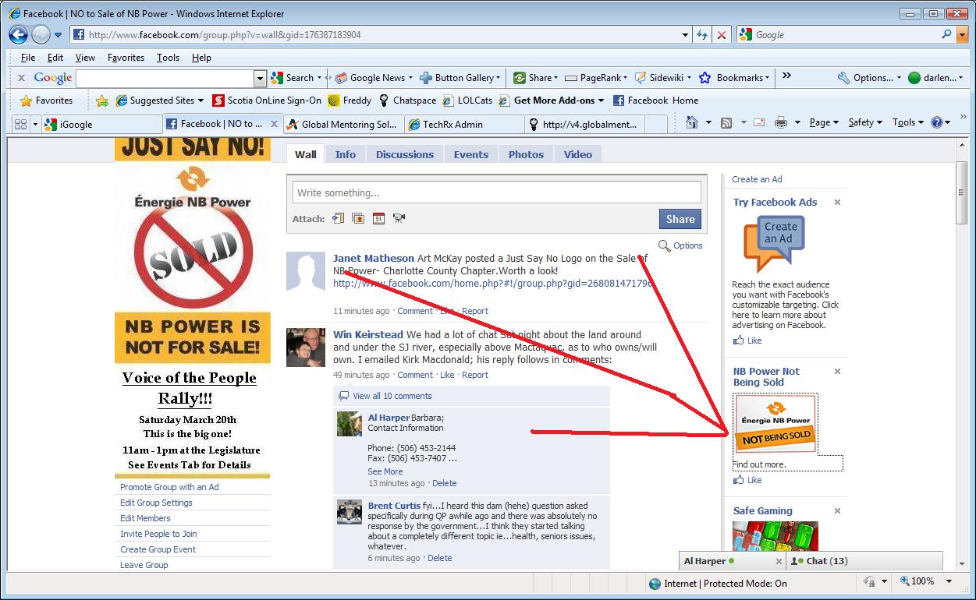Expand the Page menu dropdown
The width and height of the screenshot is (976, 600).
pos(824,122)
